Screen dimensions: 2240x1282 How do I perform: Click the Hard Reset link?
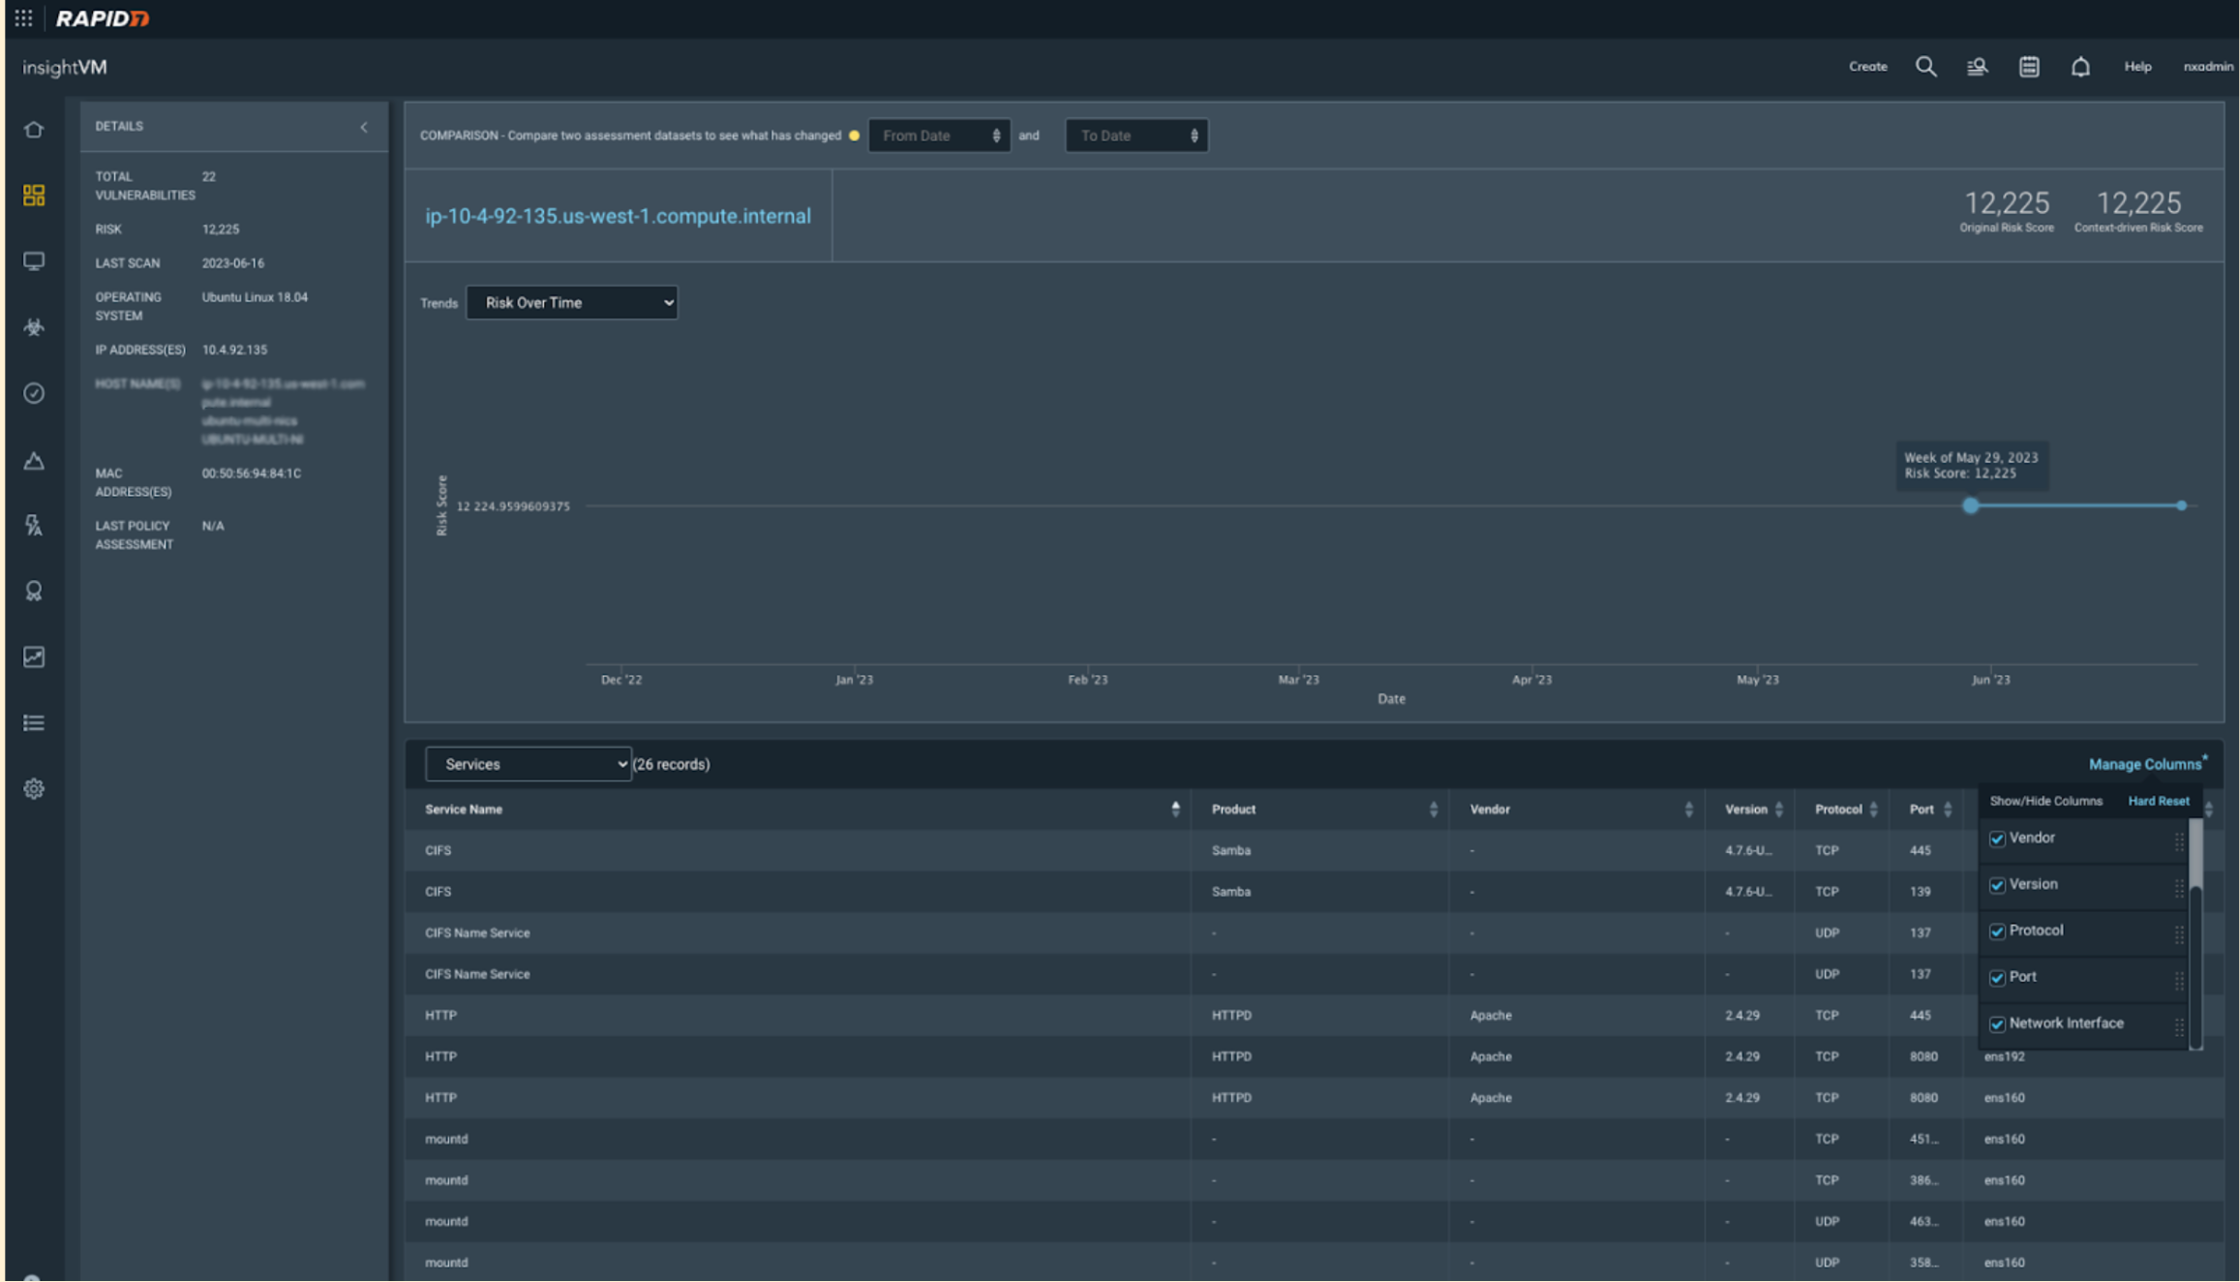(x=2158, y=802)
